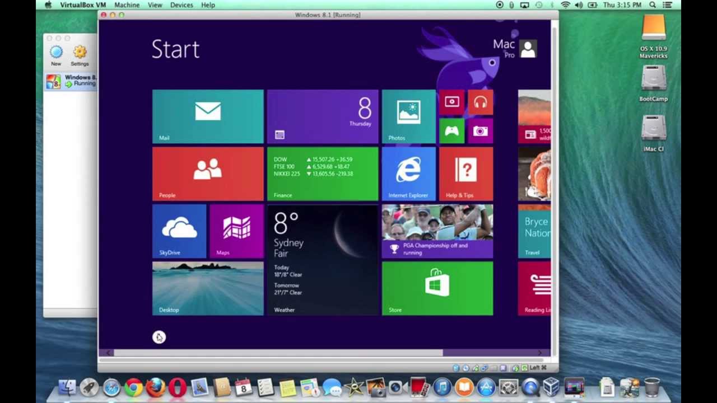Open the Video small tile
Viewport: 717px width, 403px height.
coord(451,102)
